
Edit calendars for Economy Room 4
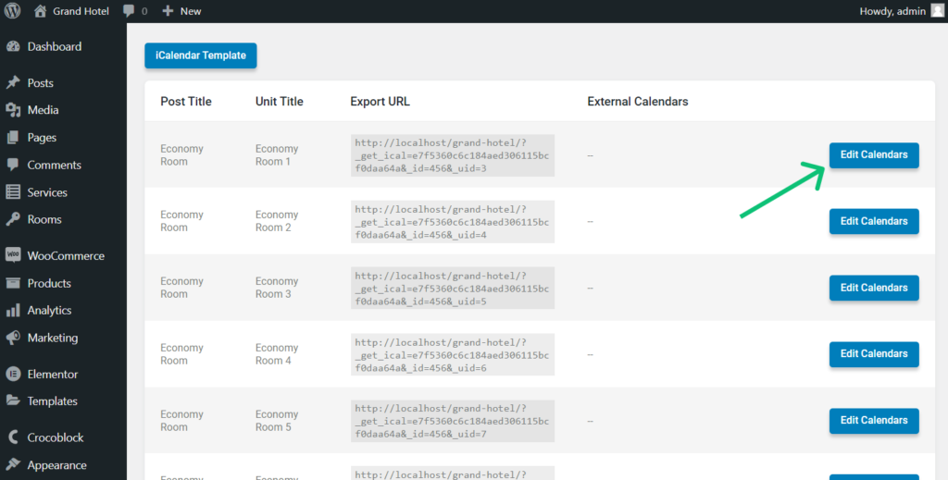pyautogui.click(x=874, y=354)
